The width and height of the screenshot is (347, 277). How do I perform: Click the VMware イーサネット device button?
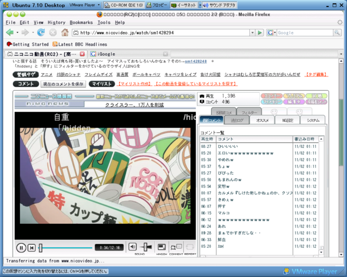[184, 5]
